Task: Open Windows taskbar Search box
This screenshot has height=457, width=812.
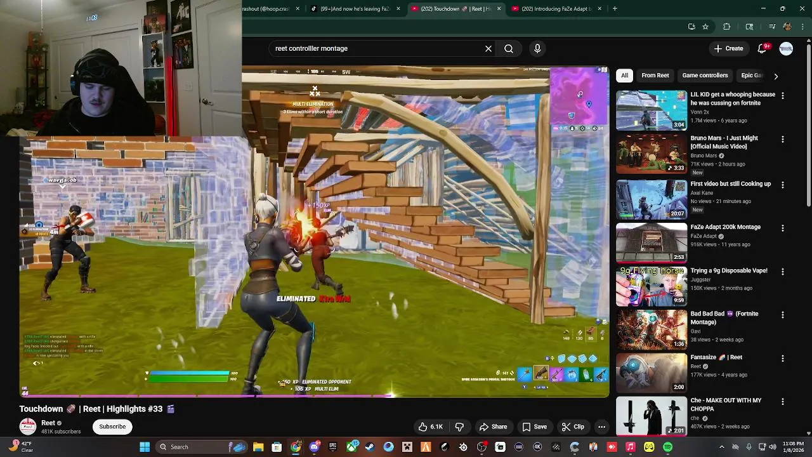Action: (x=200, y=447)
